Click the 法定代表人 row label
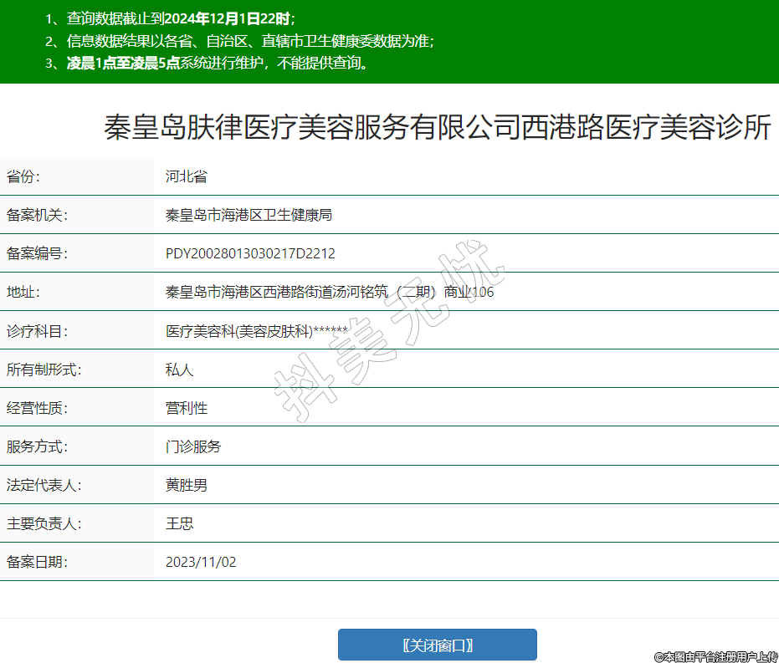Screen dimensions: 779x663 [44, 485]
